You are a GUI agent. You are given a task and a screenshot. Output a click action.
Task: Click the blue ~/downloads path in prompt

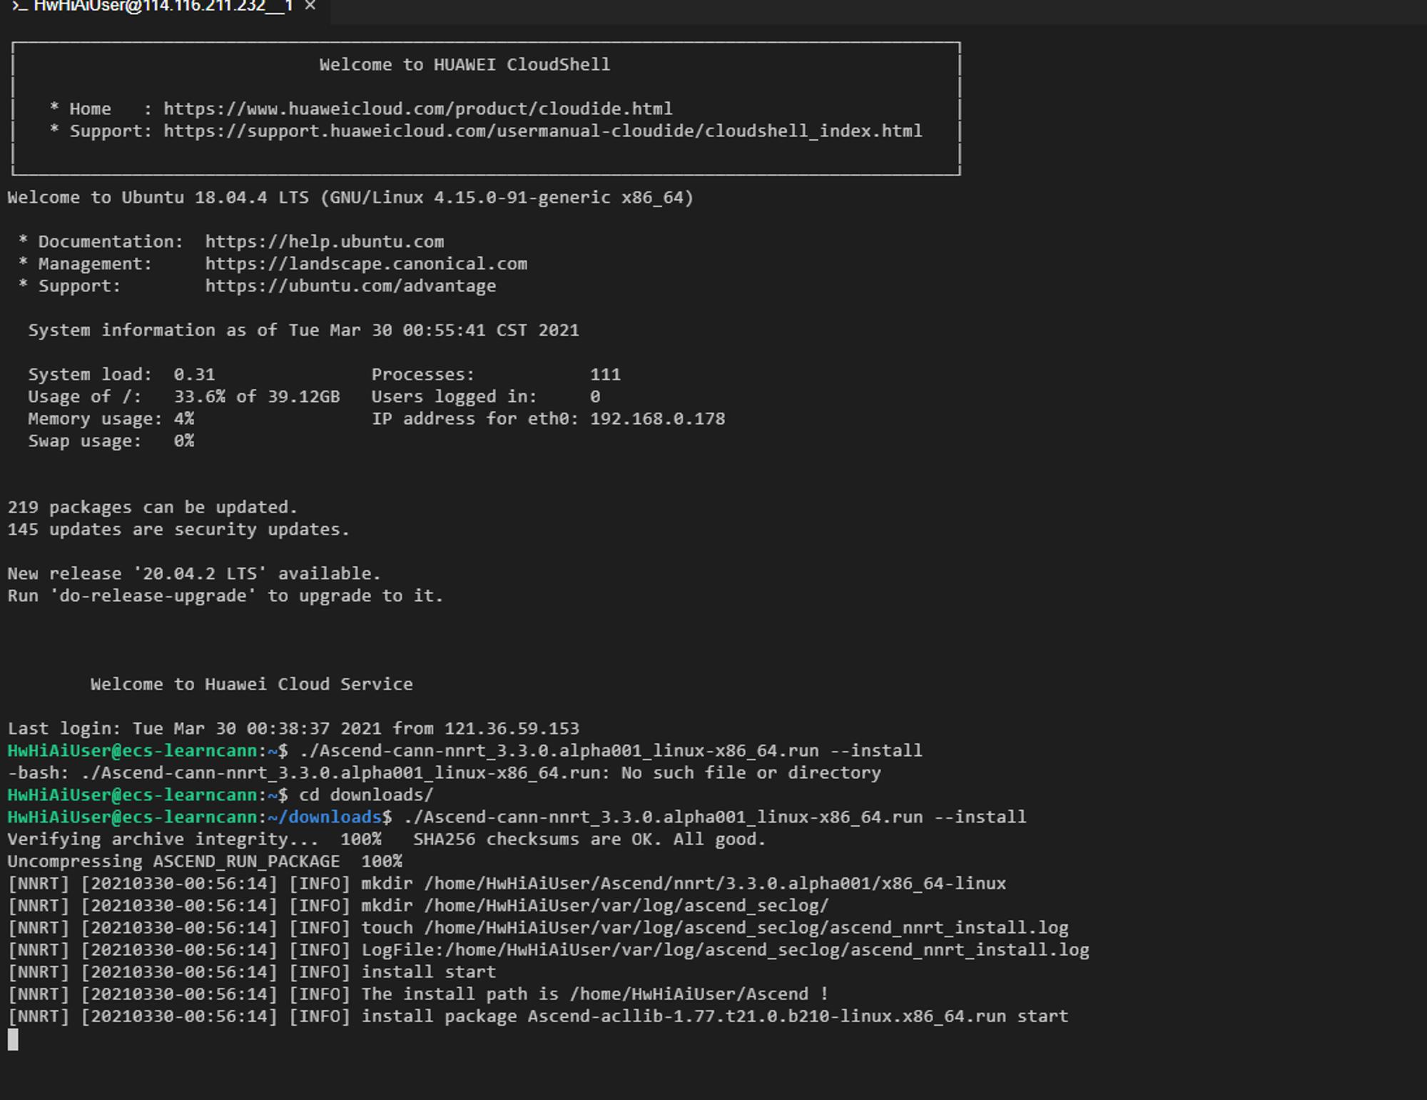[325, 817]
